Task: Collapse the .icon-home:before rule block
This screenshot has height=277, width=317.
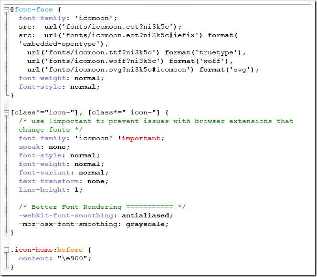Action: (x=7, y=250)
